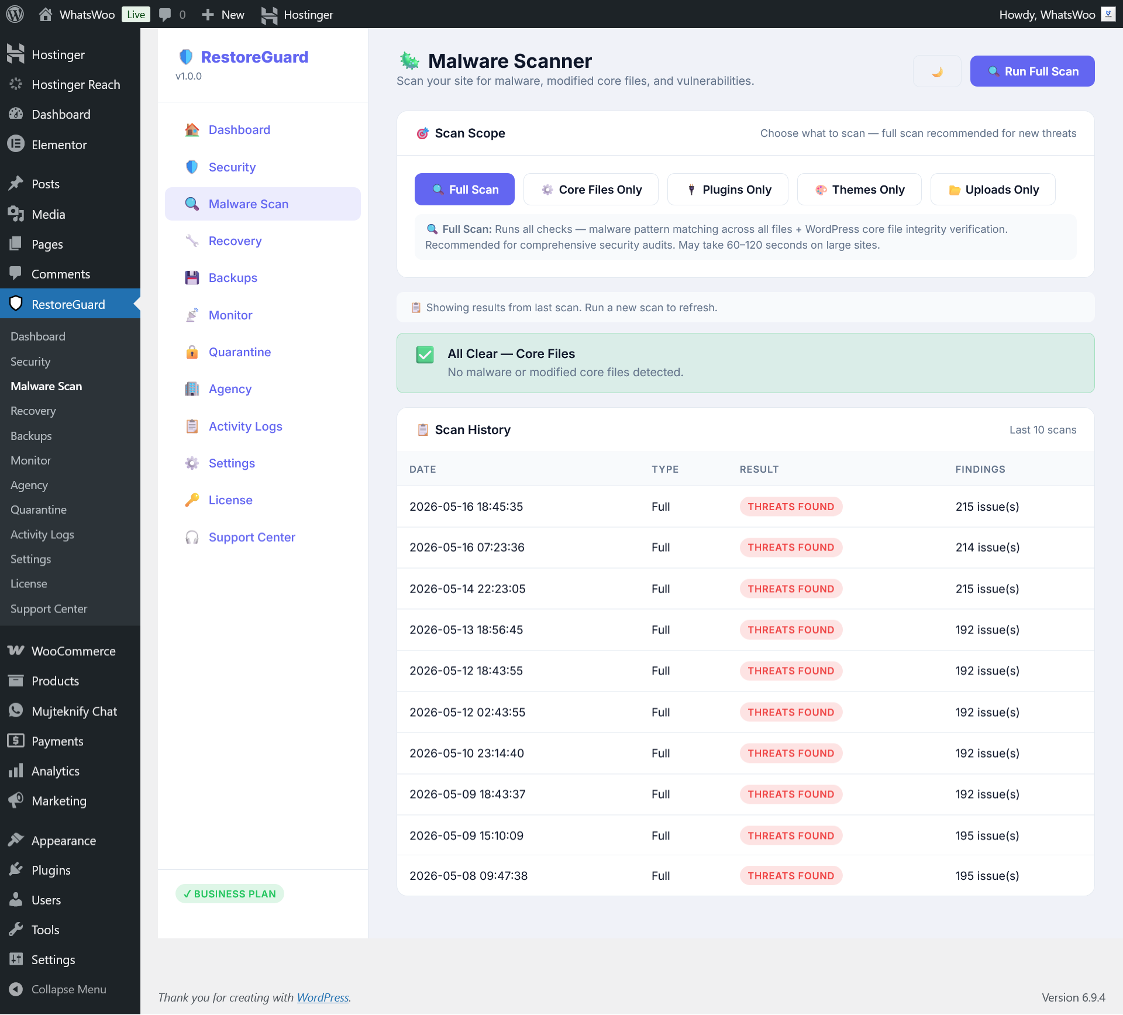
Task: Open Quarantine lock icon
Action: [x=192, y=352]
